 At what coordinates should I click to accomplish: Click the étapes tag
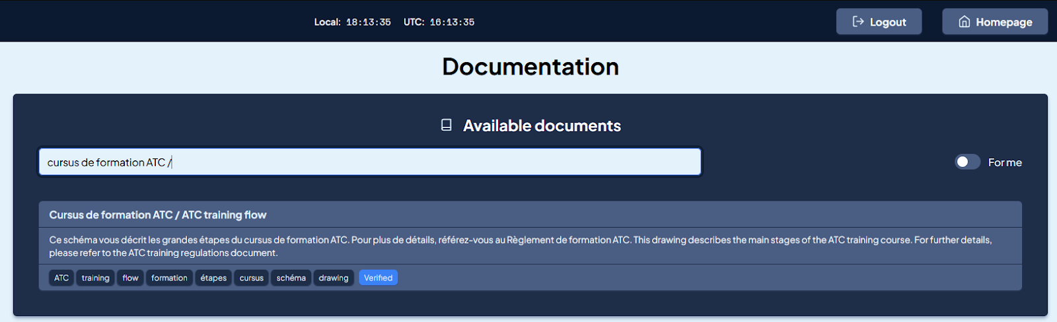[x=213, y=278]
